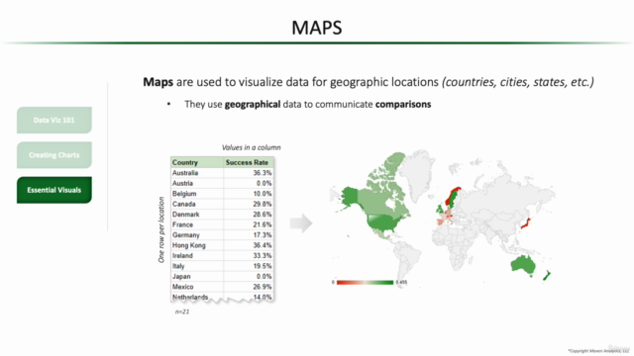Image resolution: width=634 pixels, height=356 pixels.
Task: Select the Data Viz 101 section button
Action: click(54, 120)
